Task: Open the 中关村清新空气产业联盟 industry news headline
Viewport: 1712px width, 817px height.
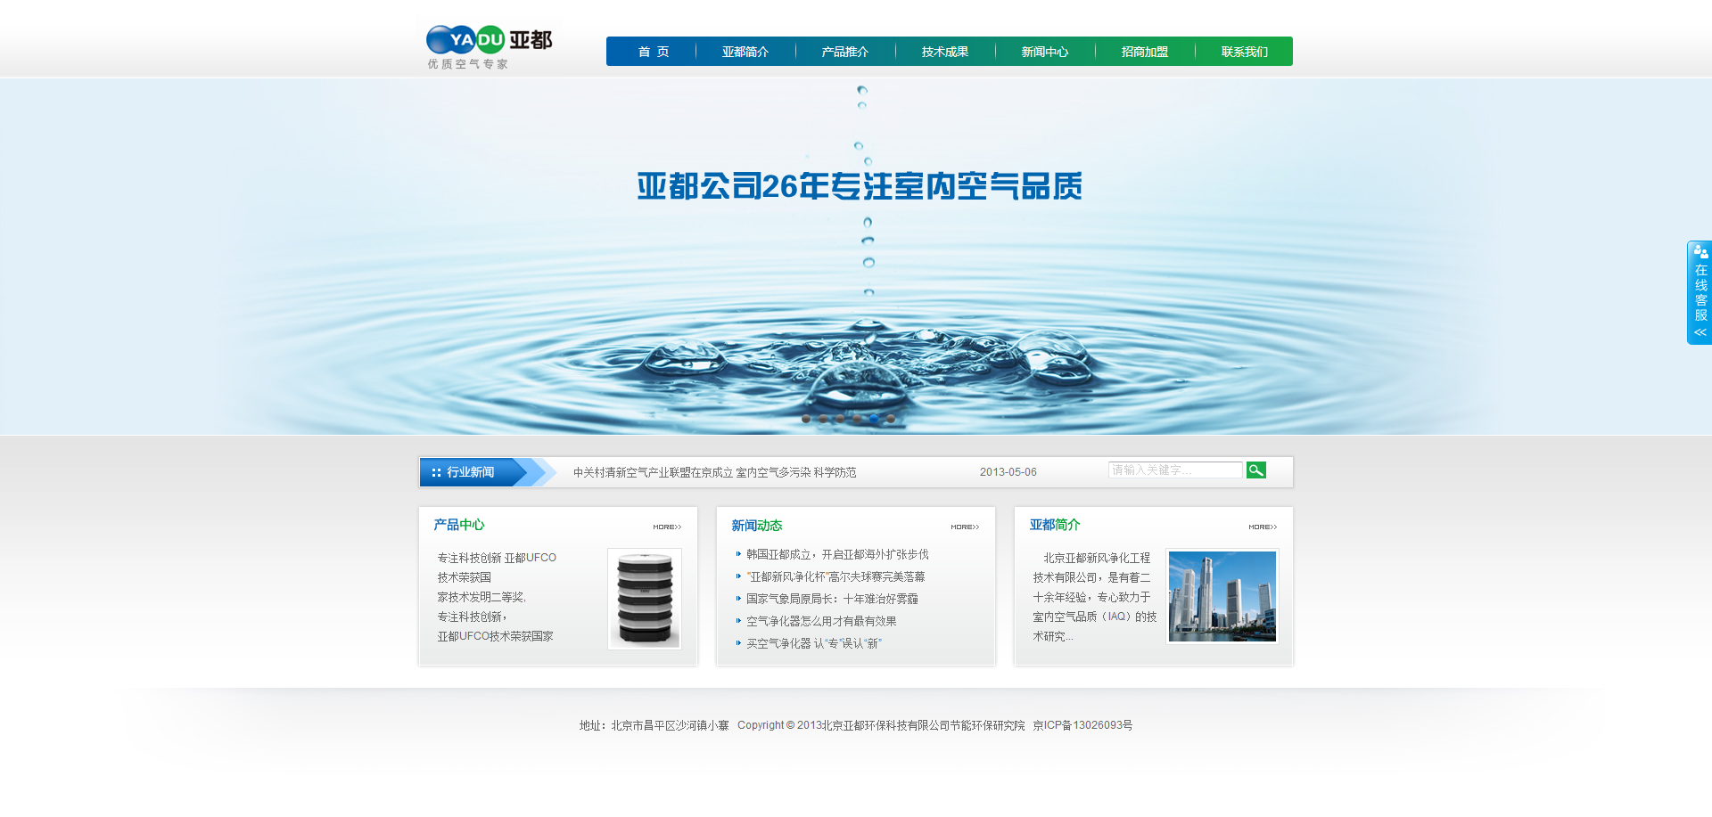Action: (714, 472)
